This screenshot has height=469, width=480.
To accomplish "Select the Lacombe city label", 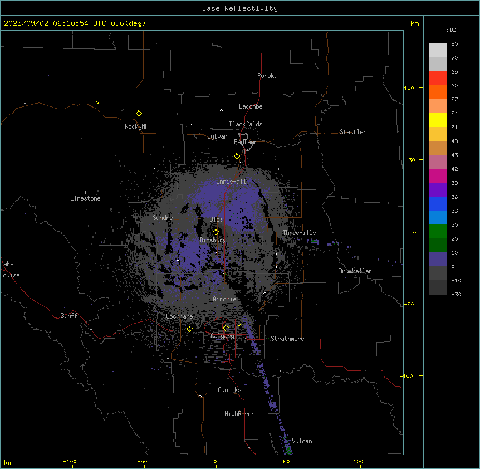I will pyautogui.click(x=251, y=106).
